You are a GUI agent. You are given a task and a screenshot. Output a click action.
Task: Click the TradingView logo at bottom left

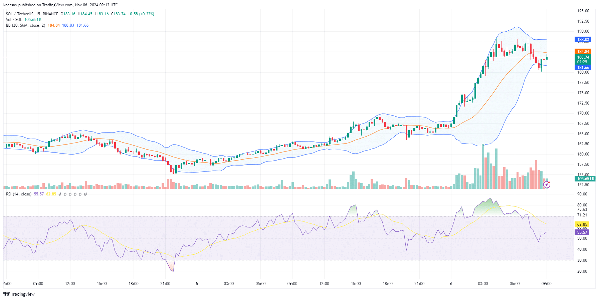point(19,294)
